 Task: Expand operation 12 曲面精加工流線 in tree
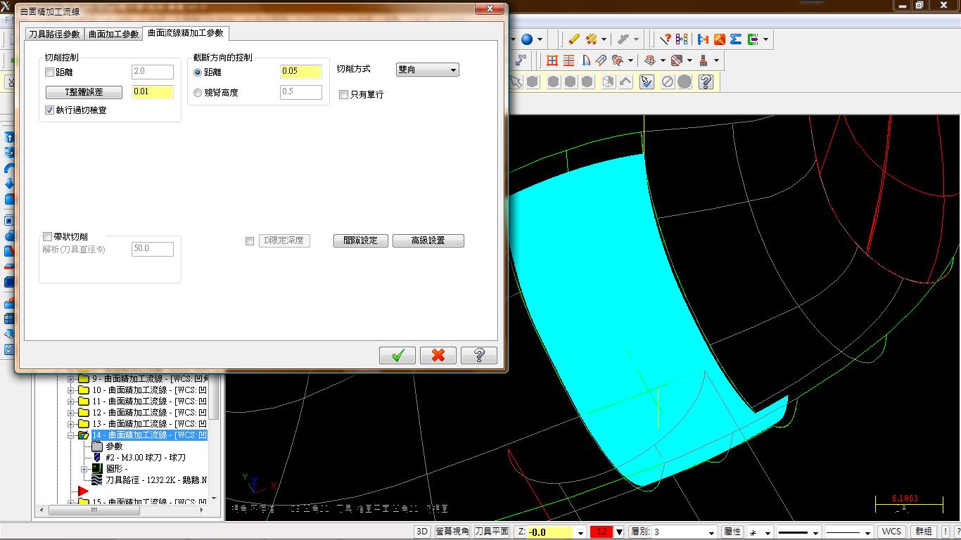70,413
